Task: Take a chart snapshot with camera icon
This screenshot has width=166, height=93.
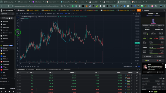Action: pyautogui.click(x=139, y=14)
